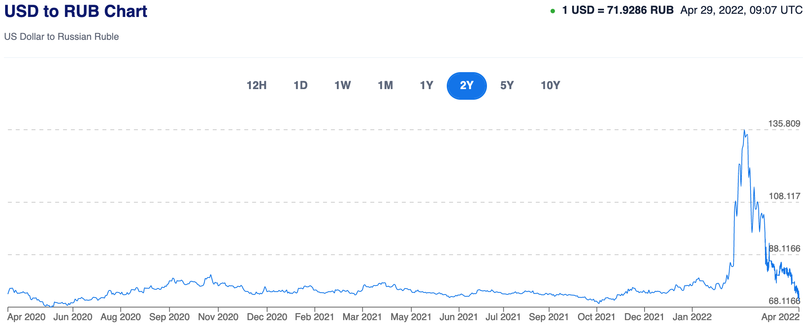The height and width of the screenshot is (328, 810).
Task: Choose the 1W time range
Action: 342,86
